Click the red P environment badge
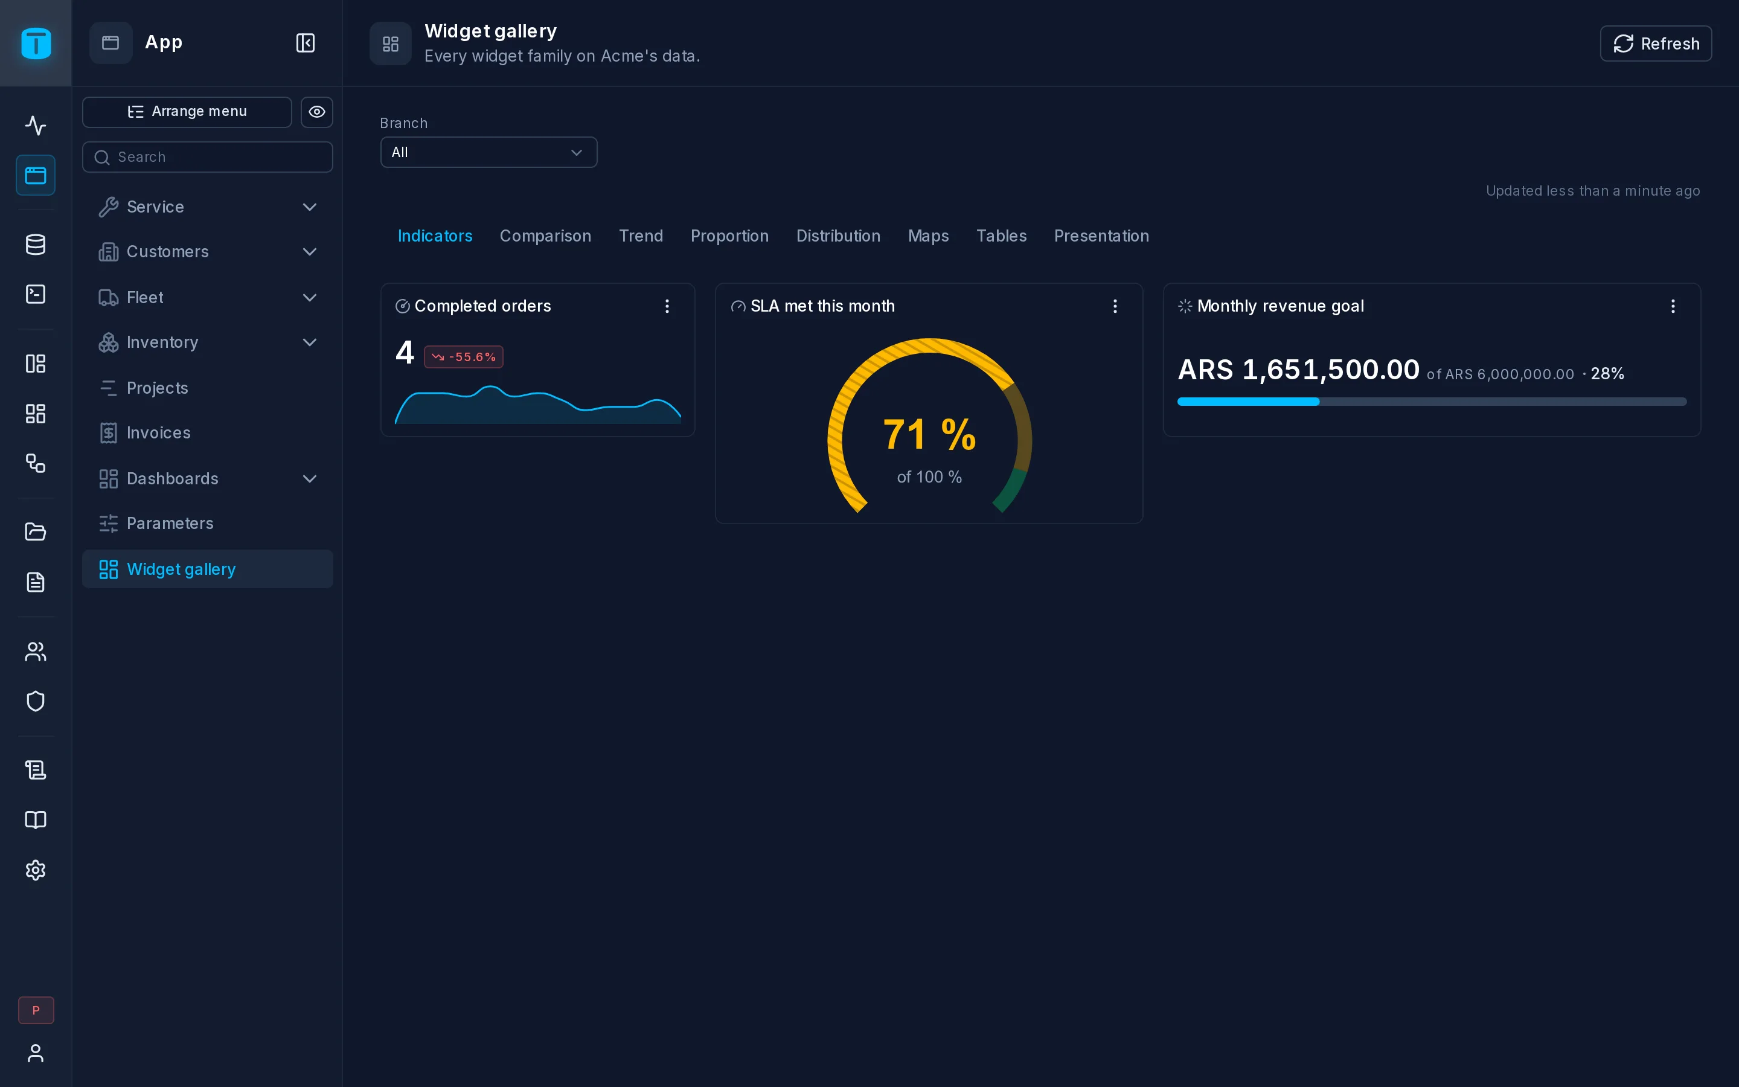Image resolution: width=1739 pixels, height=1087 pixels. pos(36,1010)
